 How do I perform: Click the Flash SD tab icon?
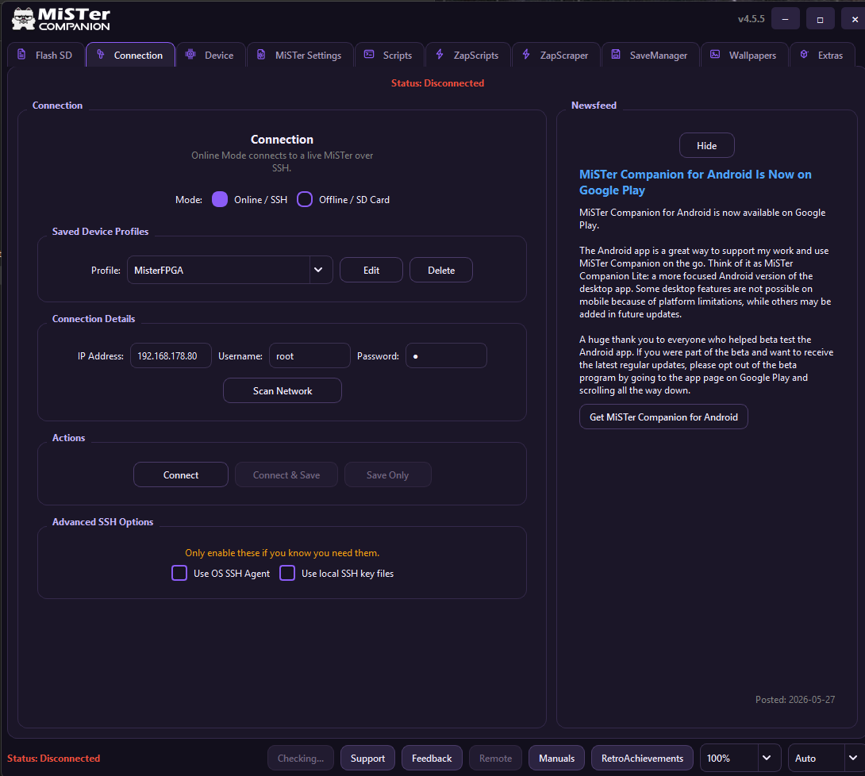pos(21,54)
